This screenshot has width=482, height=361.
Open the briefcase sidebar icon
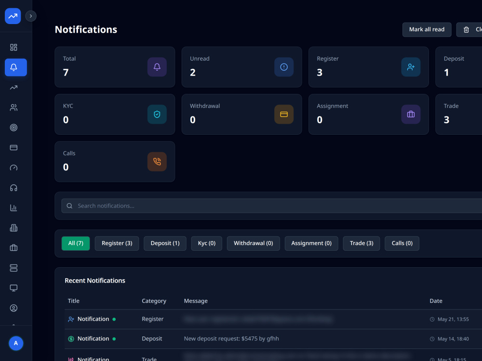point(13,248)
